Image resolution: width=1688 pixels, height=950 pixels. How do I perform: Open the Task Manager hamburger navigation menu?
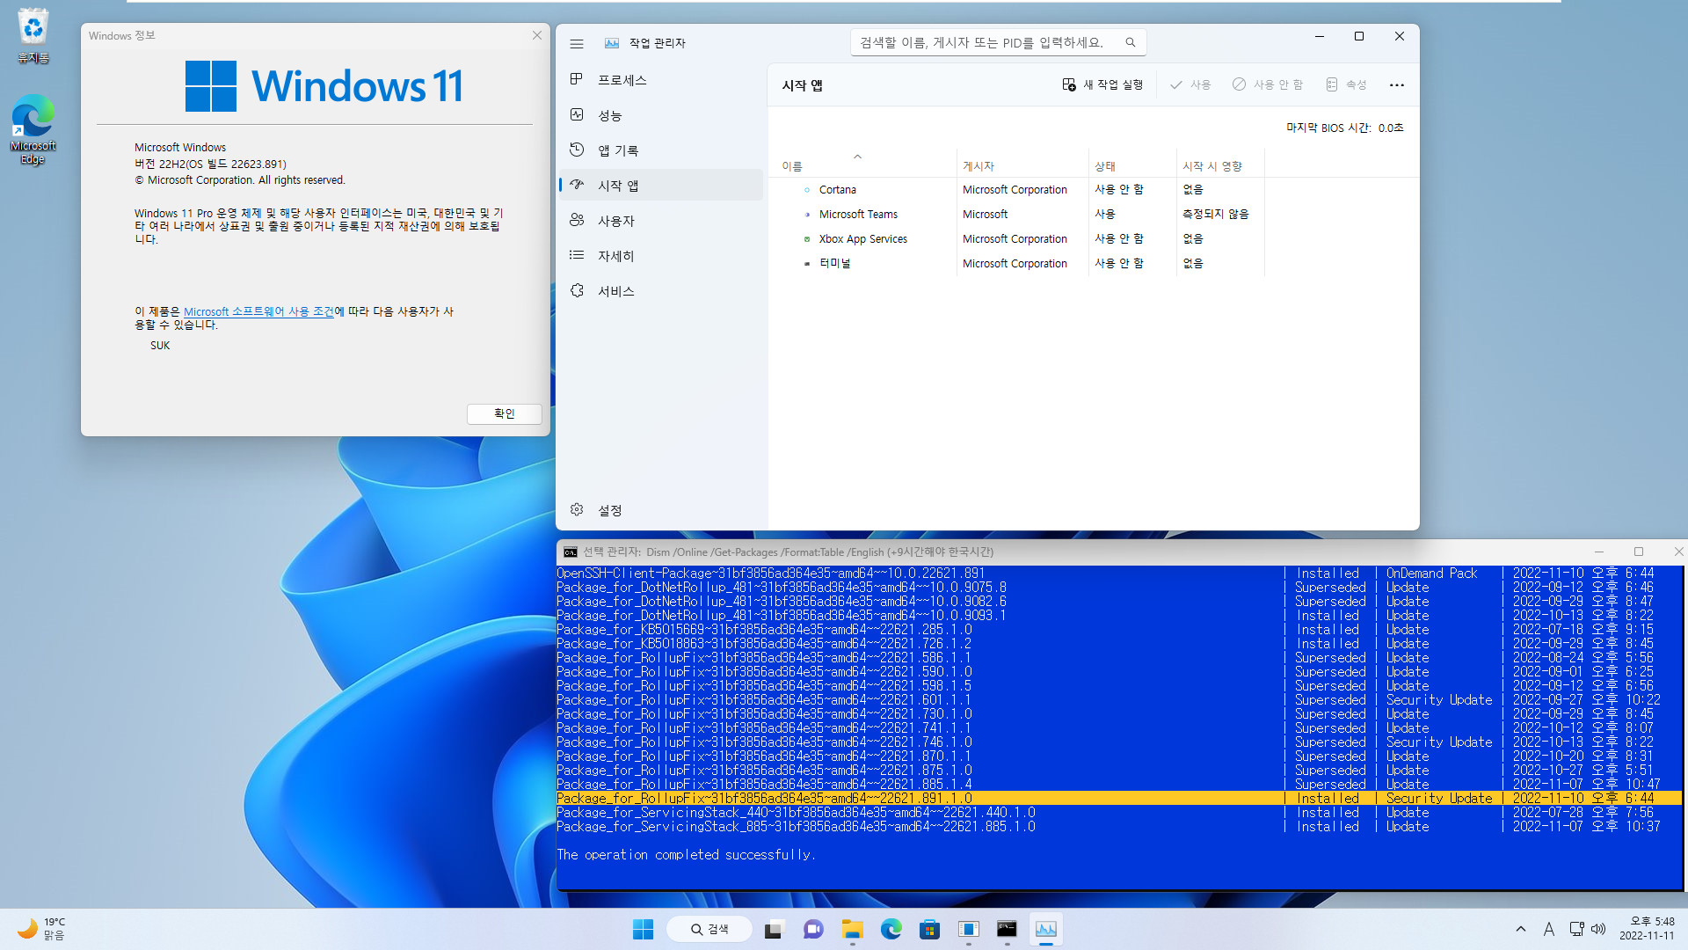577,43
